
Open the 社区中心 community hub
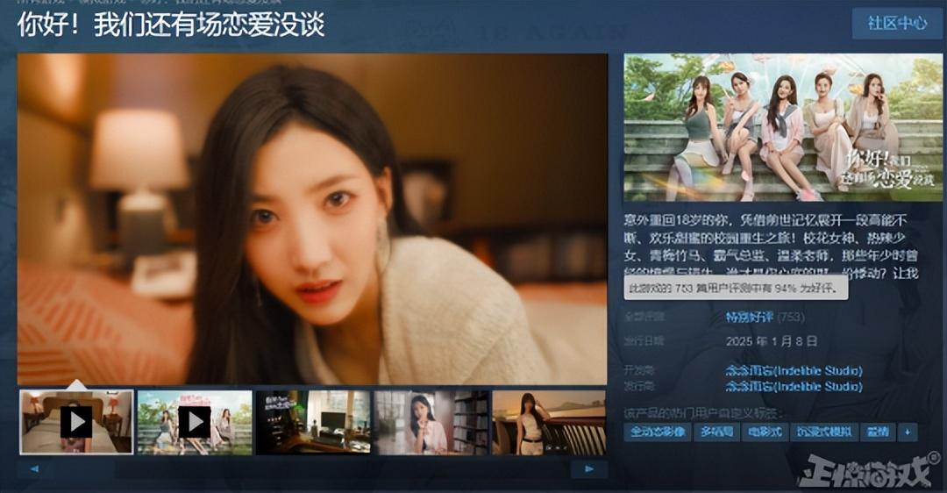point(897,24)
